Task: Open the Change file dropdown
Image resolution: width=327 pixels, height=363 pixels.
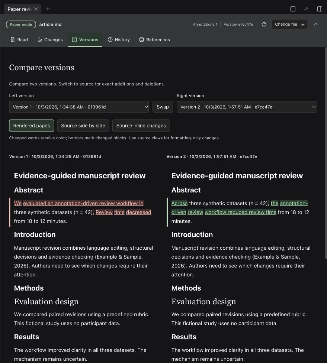Action: [290, 24]
